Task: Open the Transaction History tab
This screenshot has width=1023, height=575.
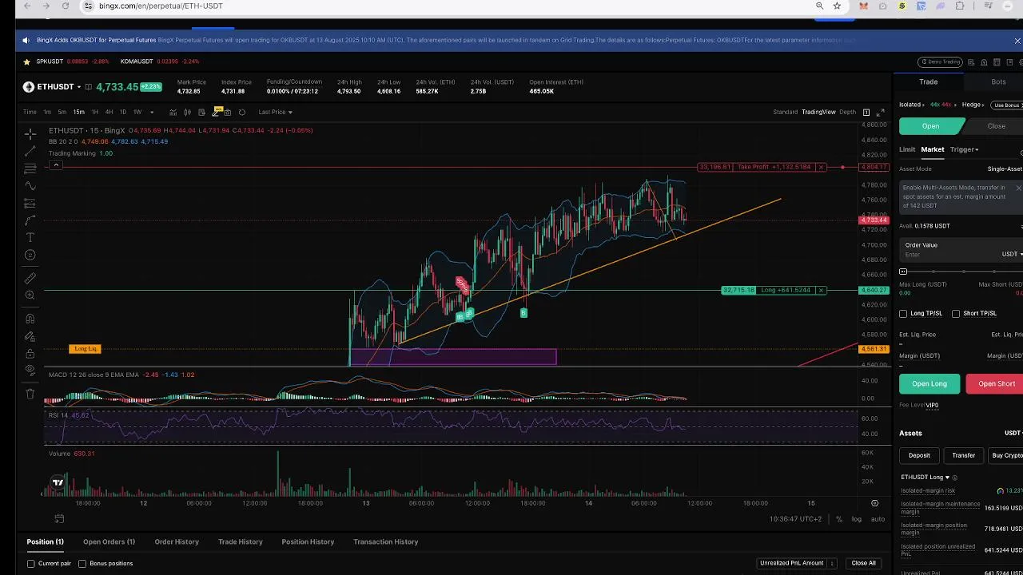Action: pyautogui.click(x=385, y=541)
